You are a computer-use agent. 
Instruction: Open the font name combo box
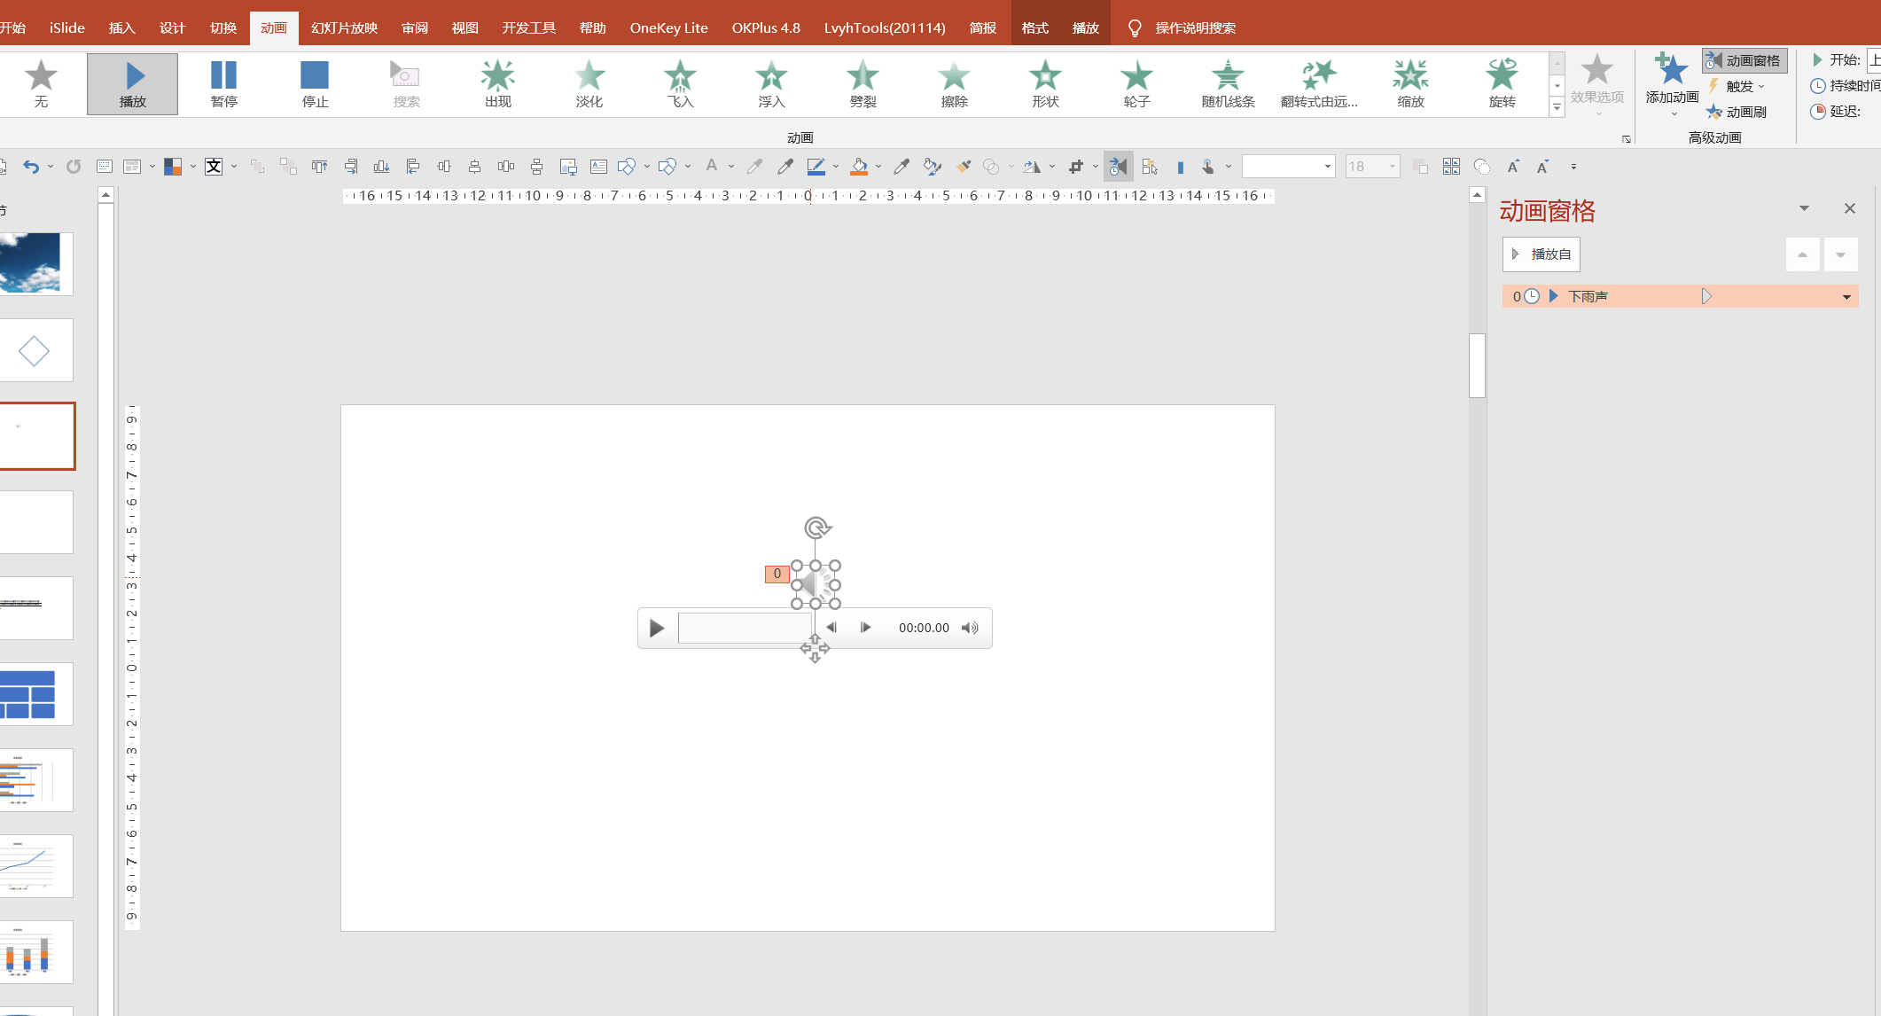(x=1288, y=167)
